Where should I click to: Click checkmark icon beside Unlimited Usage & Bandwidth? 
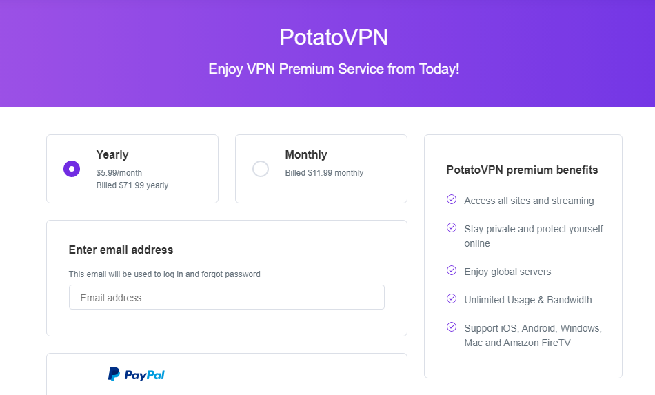(452, 298)
